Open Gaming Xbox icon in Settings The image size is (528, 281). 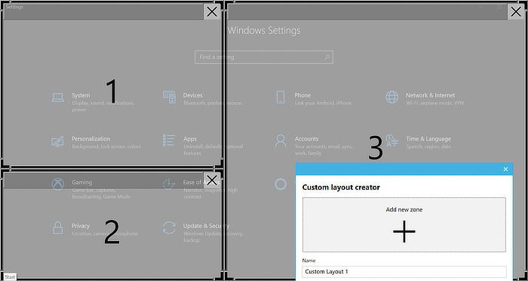point(58,184)
